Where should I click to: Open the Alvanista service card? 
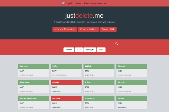tap(99, 98)
